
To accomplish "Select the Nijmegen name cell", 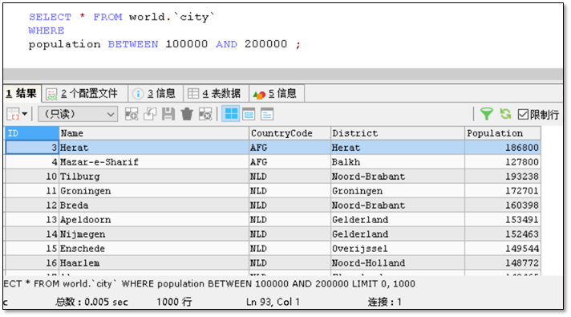I will [154, 234].
